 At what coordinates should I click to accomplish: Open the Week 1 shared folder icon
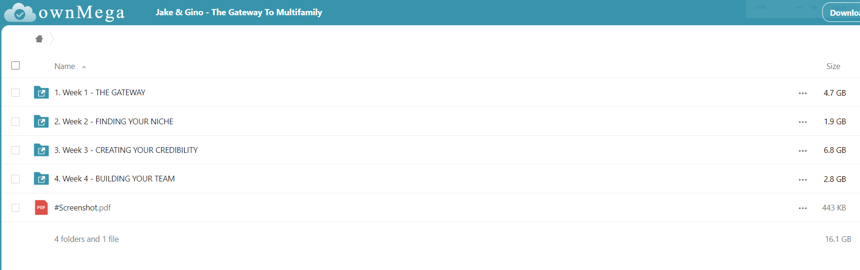pyautogui.click(x=42, y=92)
